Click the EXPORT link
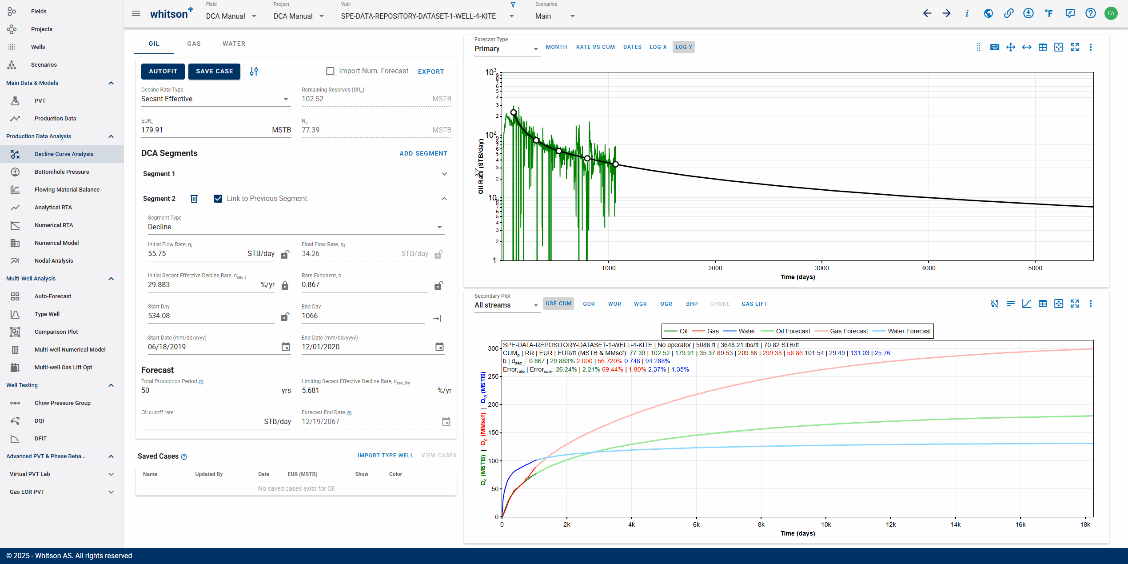Viewport: 1128px width, 564px height. click(x=431, y=72)
